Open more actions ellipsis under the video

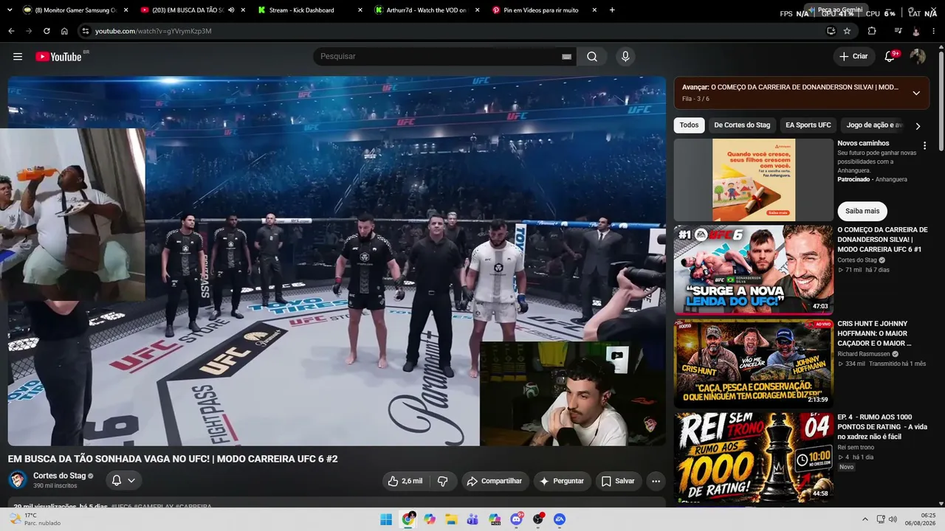click(656, 481)
